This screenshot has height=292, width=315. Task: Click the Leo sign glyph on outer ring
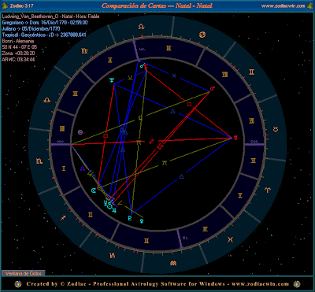point(142,26)
